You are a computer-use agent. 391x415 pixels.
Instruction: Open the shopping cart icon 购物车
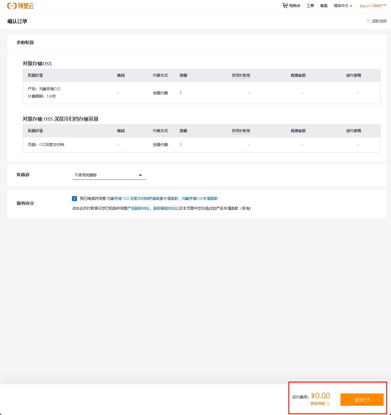pos(291,6)
